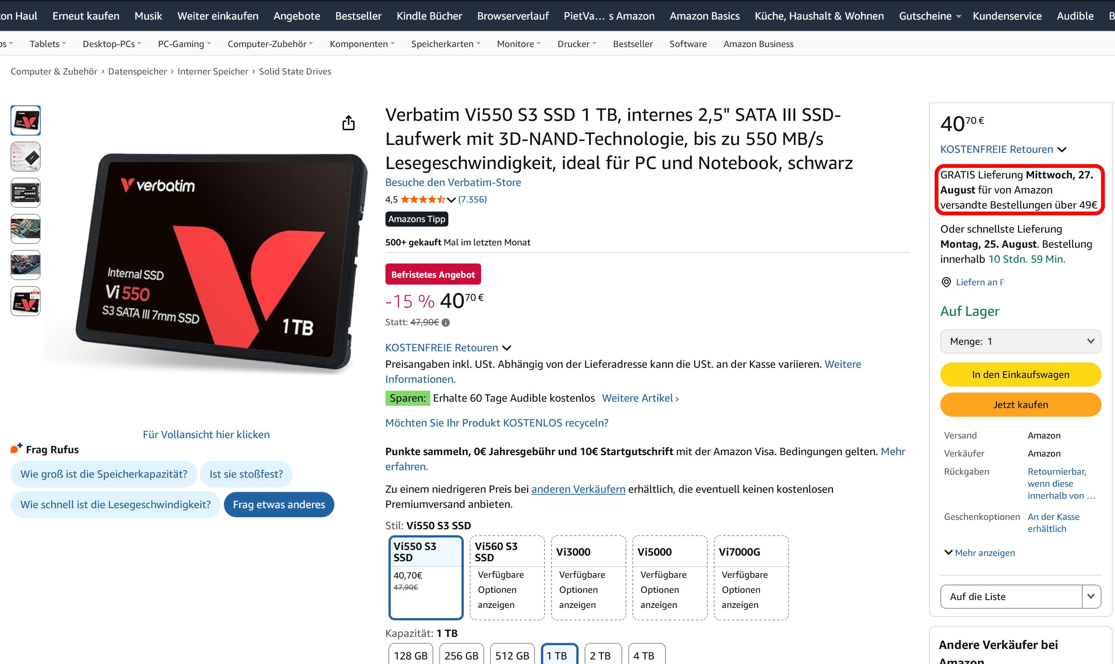The width and height of the screenshot is (1115, 664).
Task: Click the info icon next to 47,90€
Action: tap(446, 322)
